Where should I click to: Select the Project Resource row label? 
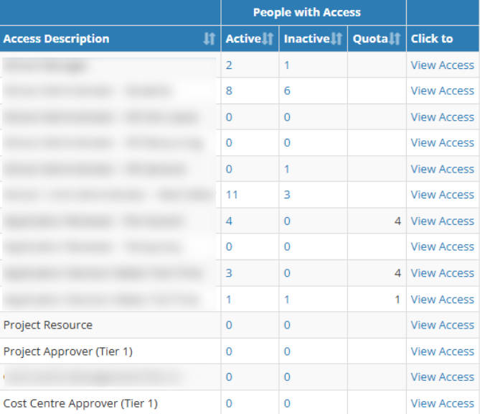click(48, 325)
